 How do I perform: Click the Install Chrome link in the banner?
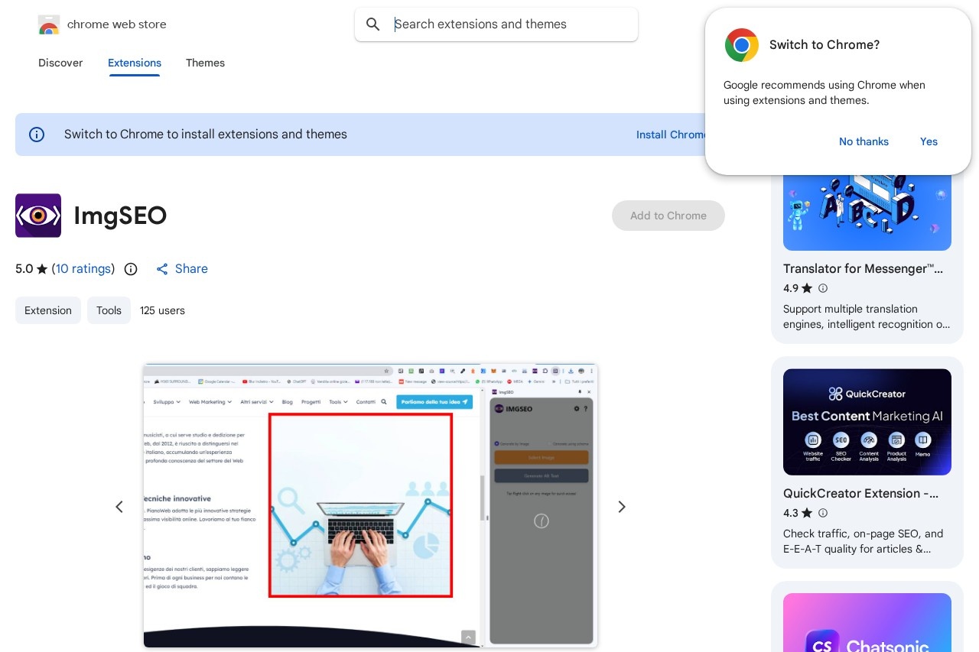(671, 135)
